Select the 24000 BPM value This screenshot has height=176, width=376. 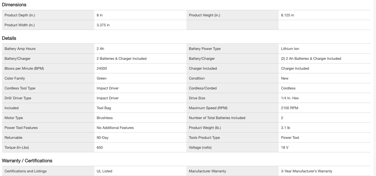pos(102,68)
